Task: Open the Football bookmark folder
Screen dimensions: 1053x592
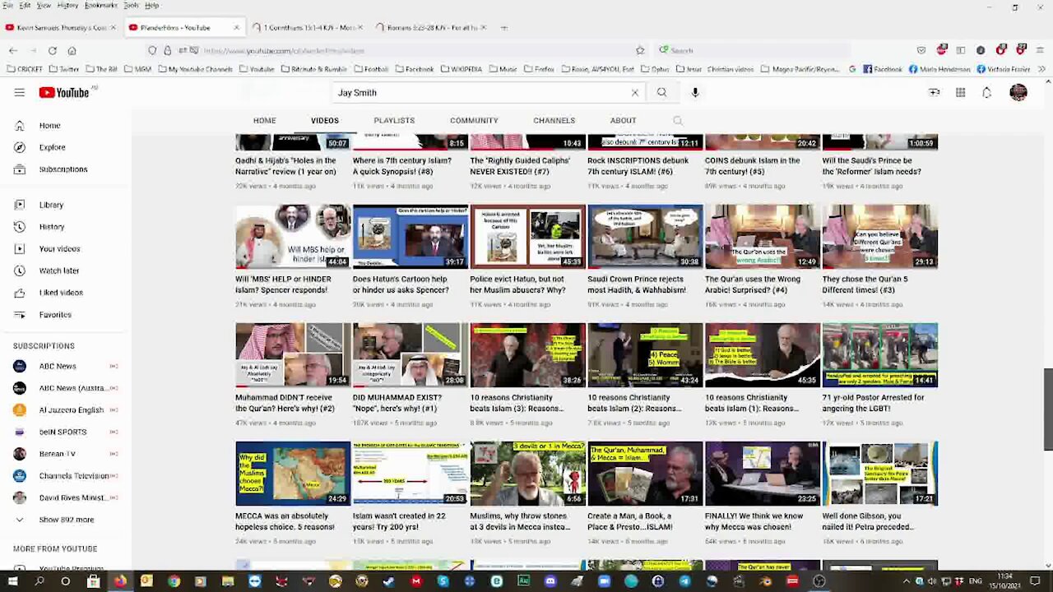Action: click(x=370, y=69)
